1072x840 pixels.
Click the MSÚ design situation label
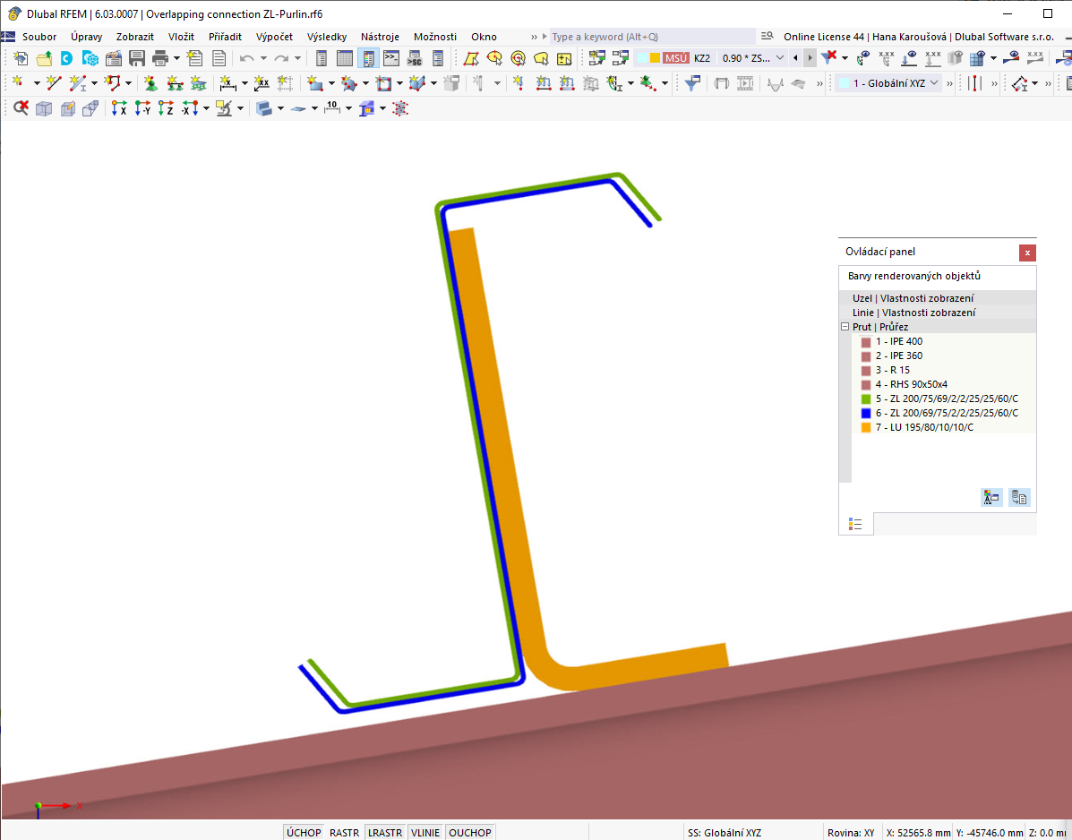click(675, 58)
